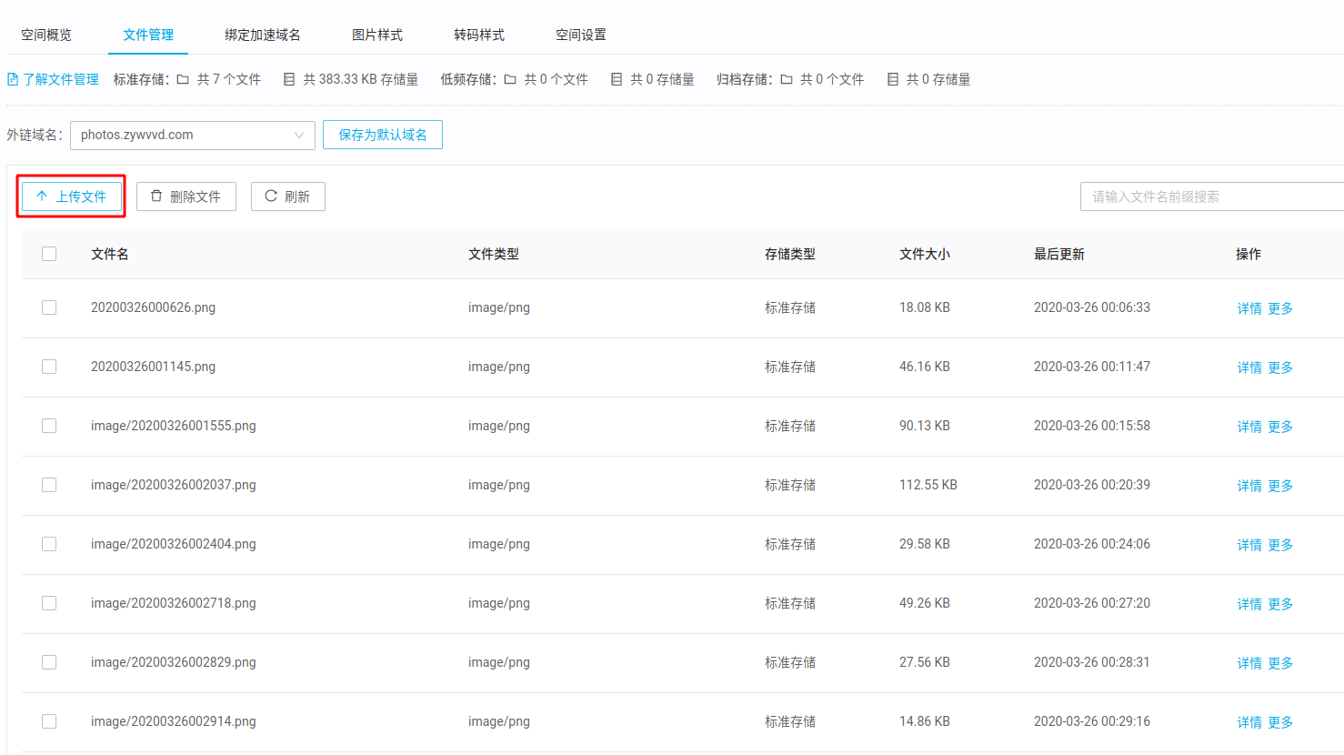Click the storage icon after 低频存储 file count
Viewport: 1344px width, 755px height.
[x=617, y=79]
